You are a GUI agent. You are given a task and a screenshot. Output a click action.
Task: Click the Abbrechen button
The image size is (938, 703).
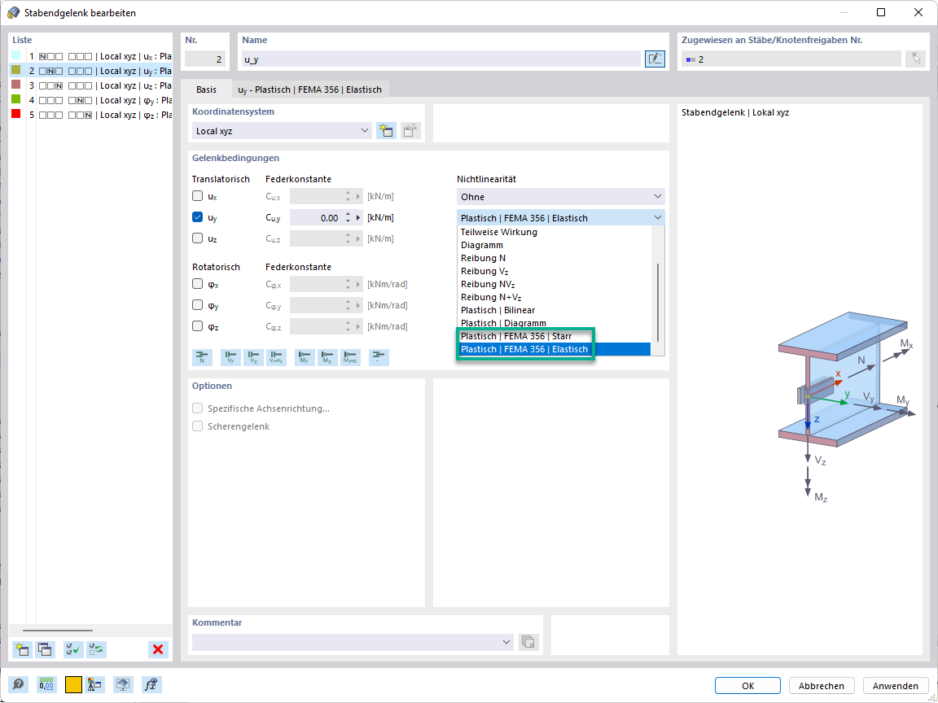[822, 686]
